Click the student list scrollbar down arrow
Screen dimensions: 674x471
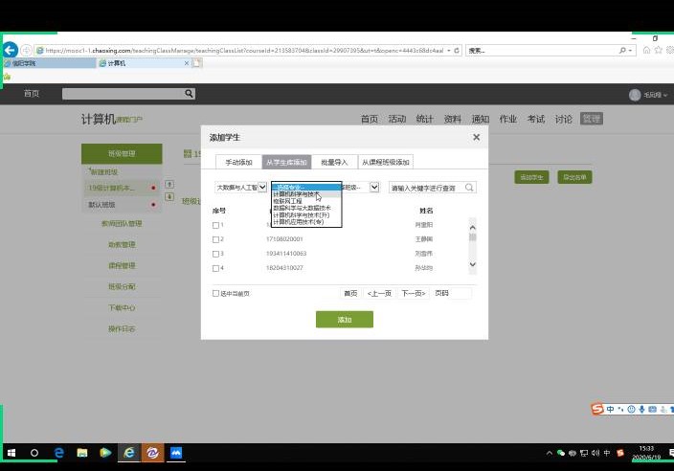coord(472,264)
